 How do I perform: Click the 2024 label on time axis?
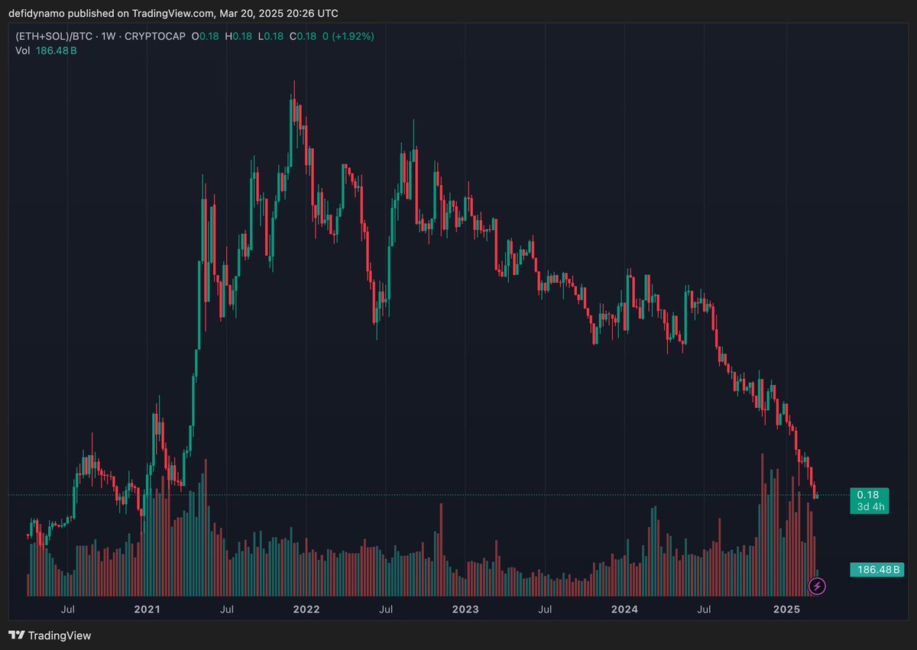(625, 610)
